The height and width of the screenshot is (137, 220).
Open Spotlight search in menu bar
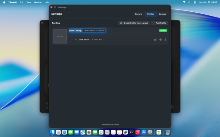tap(189, 2)
